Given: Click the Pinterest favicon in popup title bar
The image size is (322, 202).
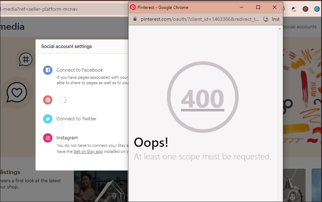Looking at the screenshot, I should (133, 7).
